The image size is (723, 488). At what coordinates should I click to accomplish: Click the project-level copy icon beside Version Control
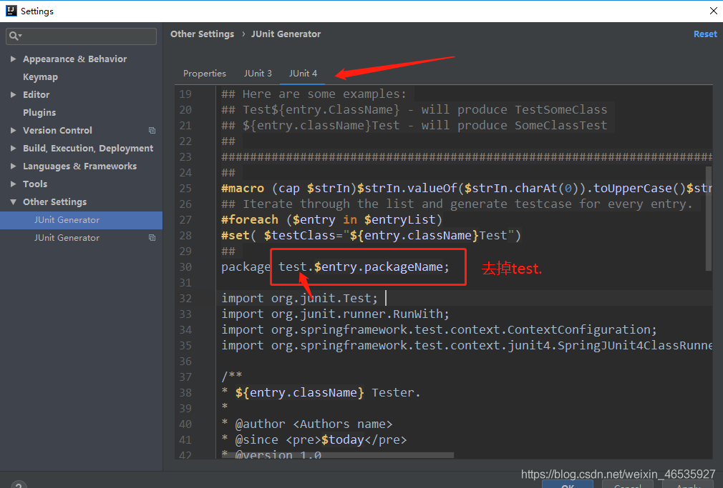click(152, 131)
